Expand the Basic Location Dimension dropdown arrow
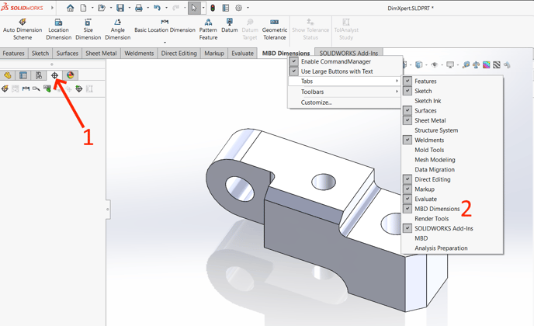Screen dimensions: 534x326 165,43
